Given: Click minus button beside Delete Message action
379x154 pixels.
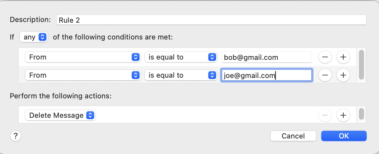Looking at the screenshot, I should [x=325, y=115].
